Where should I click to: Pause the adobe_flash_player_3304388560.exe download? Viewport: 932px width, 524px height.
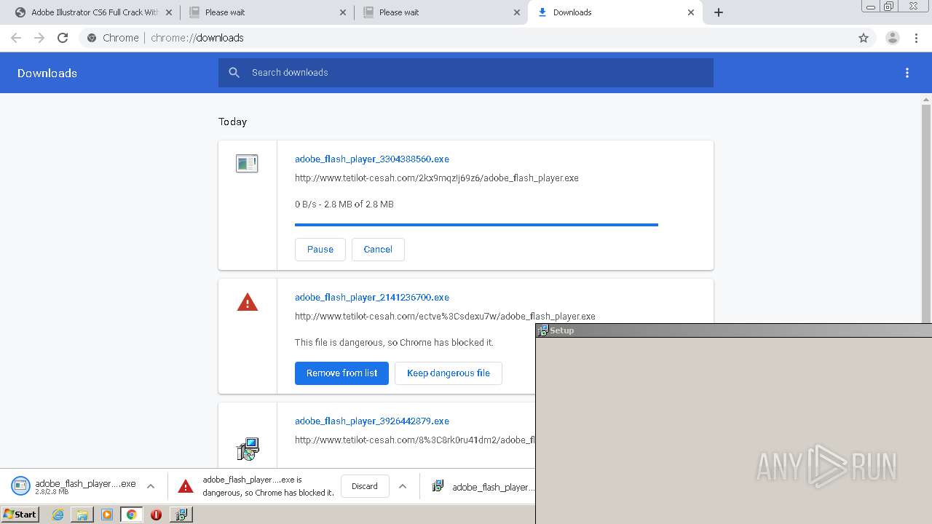point(320,249)
